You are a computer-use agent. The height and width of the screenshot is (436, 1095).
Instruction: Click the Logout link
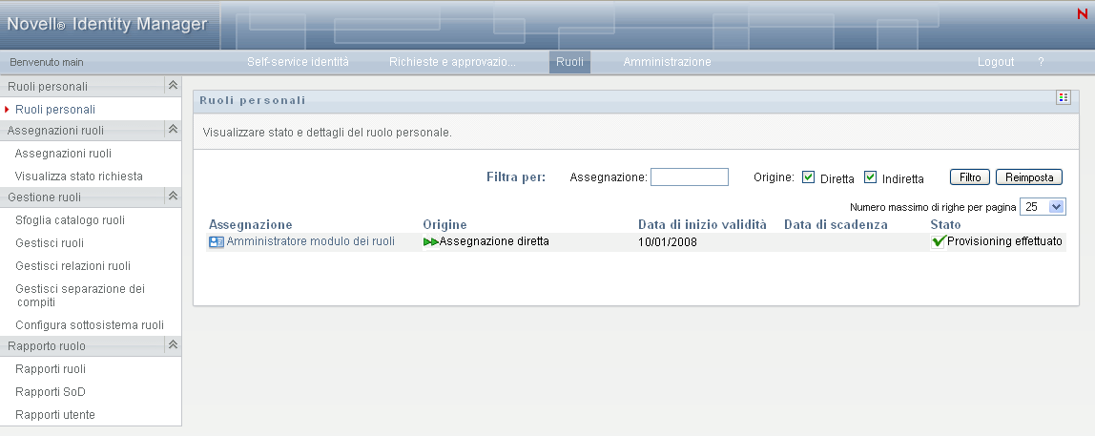[x=996, y=62]
